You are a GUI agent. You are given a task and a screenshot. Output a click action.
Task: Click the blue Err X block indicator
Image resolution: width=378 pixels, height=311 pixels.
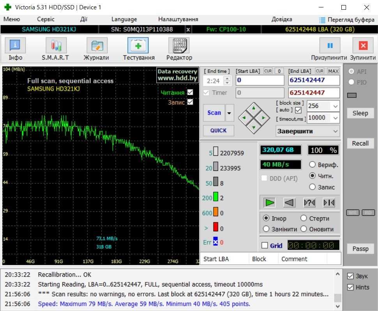click(215, 242)
